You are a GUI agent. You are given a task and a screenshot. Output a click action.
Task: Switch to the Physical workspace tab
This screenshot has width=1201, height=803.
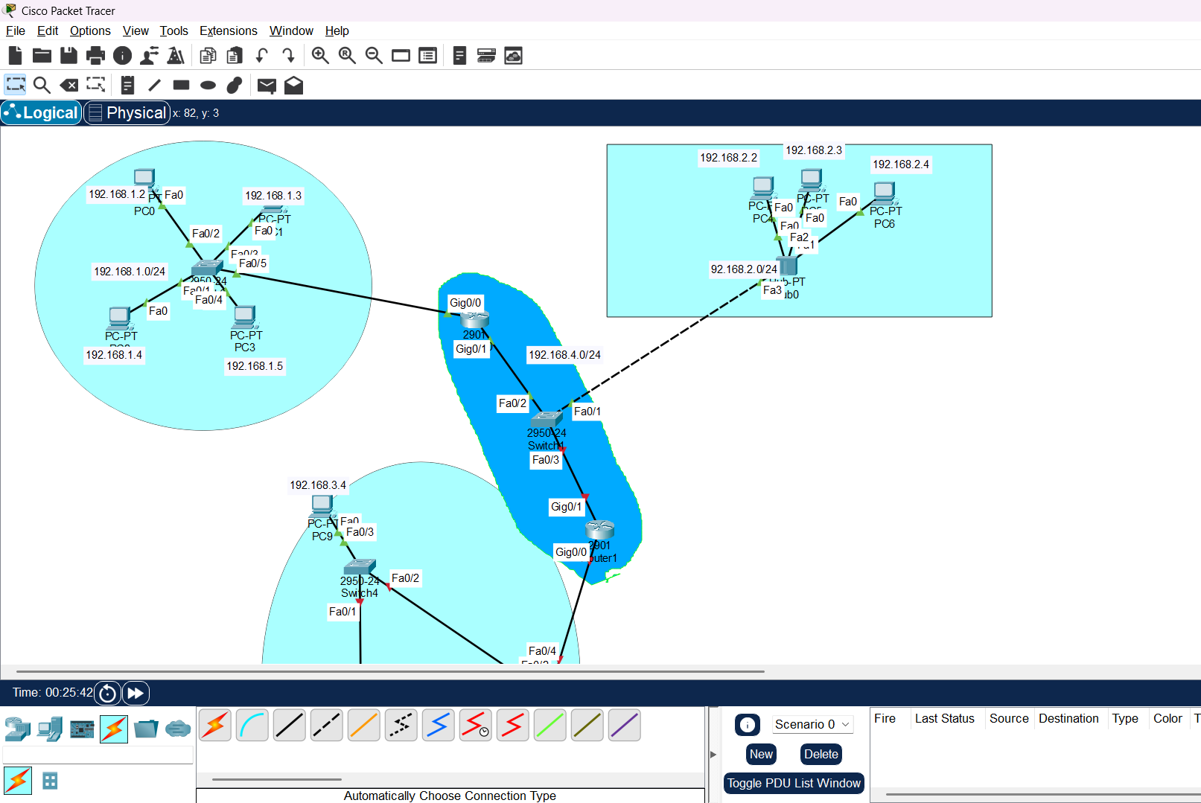point(127,112)
